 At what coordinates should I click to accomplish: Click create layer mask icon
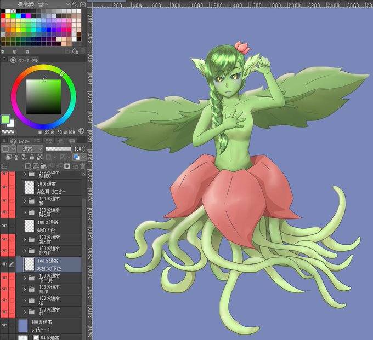[67, 166]
